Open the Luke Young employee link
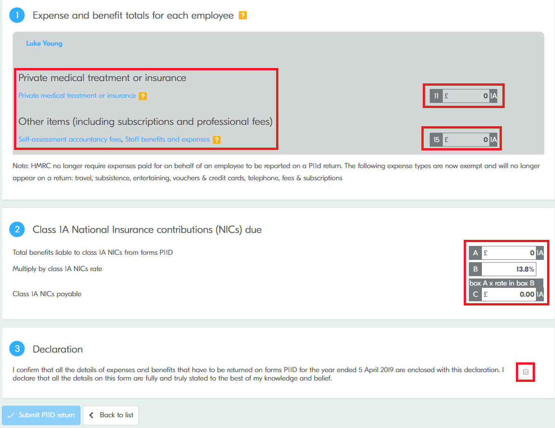Viewport: 555px width, 428px height. point(44,43)
